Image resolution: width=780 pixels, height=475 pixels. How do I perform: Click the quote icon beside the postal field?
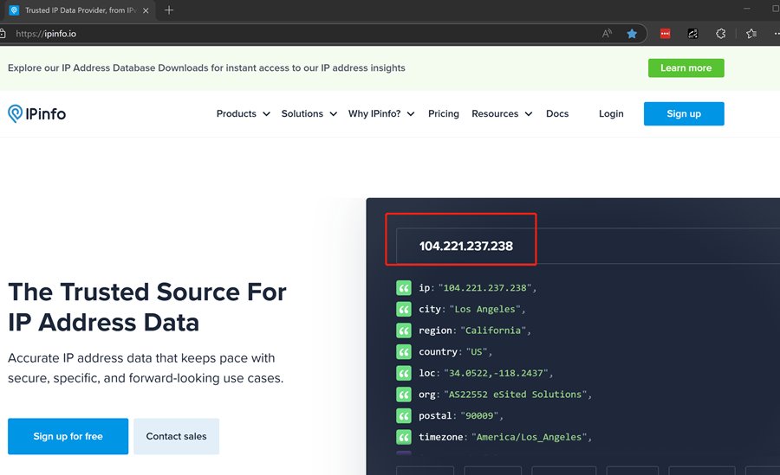403,416
